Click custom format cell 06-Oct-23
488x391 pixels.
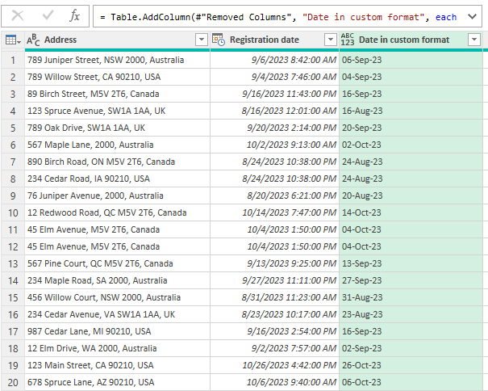(x=411, y=382)
